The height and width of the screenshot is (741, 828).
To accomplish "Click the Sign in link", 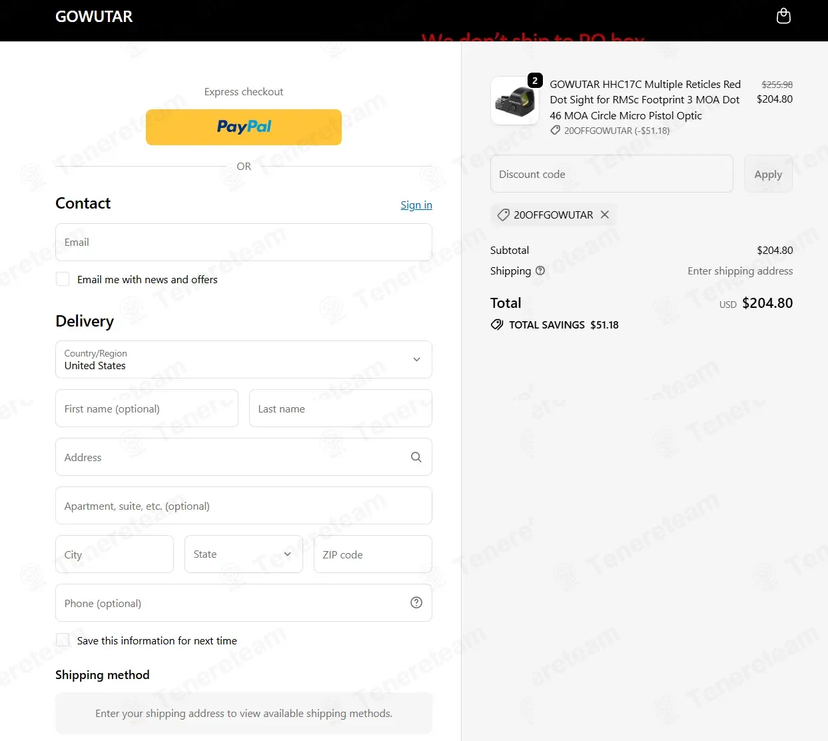I will (x=416, y=205).
